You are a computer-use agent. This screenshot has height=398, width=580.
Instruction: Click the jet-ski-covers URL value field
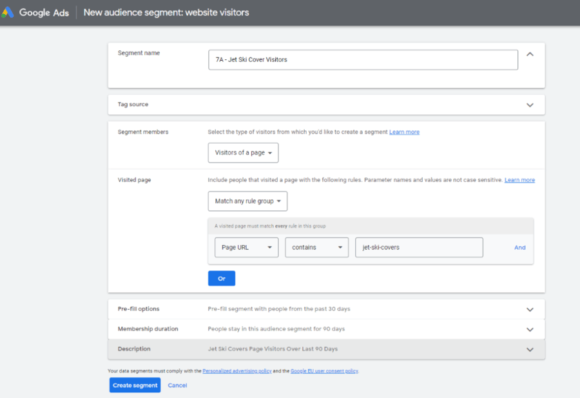[x=419, y=247]
